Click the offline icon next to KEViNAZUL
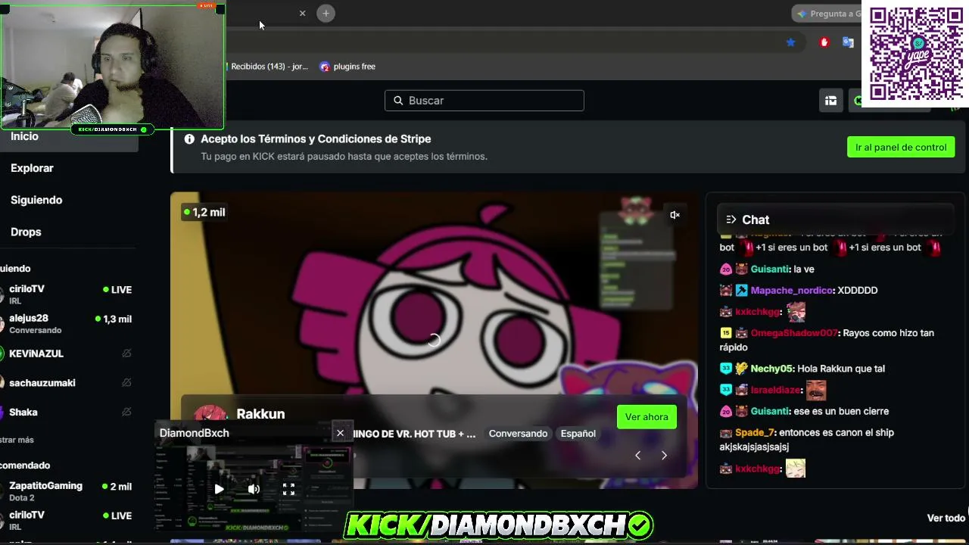Viewport: 969px width, 545px height. [126, 353]
